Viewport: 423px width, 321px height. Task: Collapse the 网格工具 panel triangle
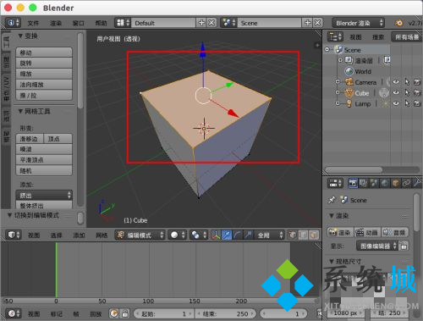coord(20,111)
